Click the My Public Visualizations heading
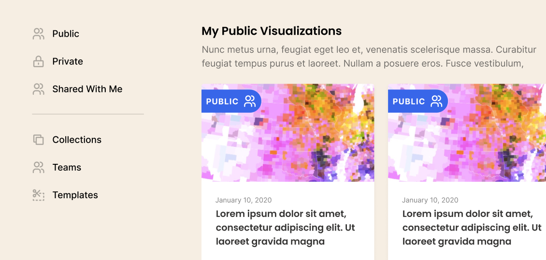546x260 pixels. (x=272, y=31)
